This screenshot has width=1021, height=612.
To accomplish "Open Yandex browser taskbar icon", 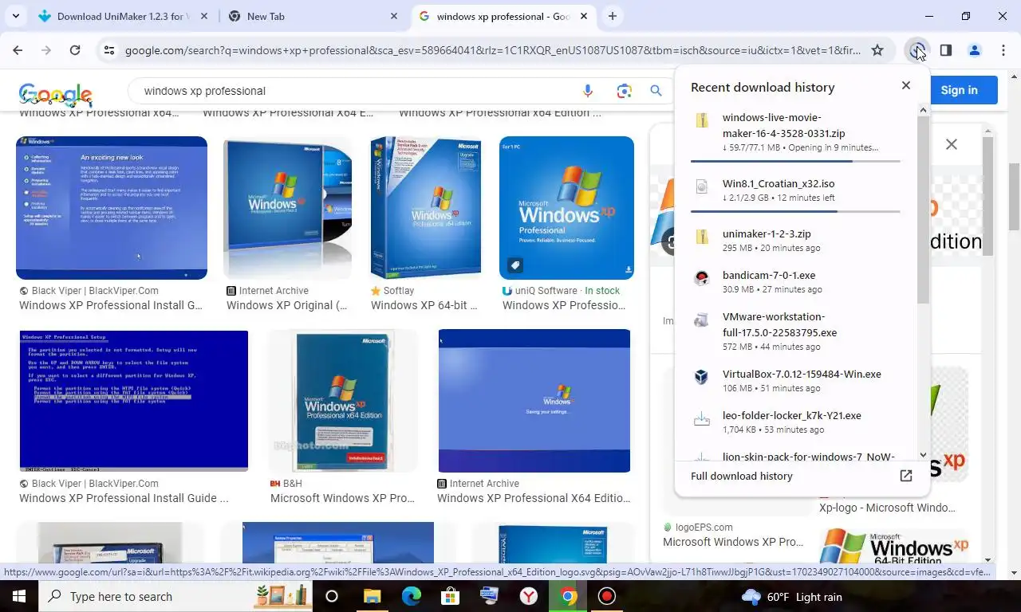I will (x=529, y=596).
